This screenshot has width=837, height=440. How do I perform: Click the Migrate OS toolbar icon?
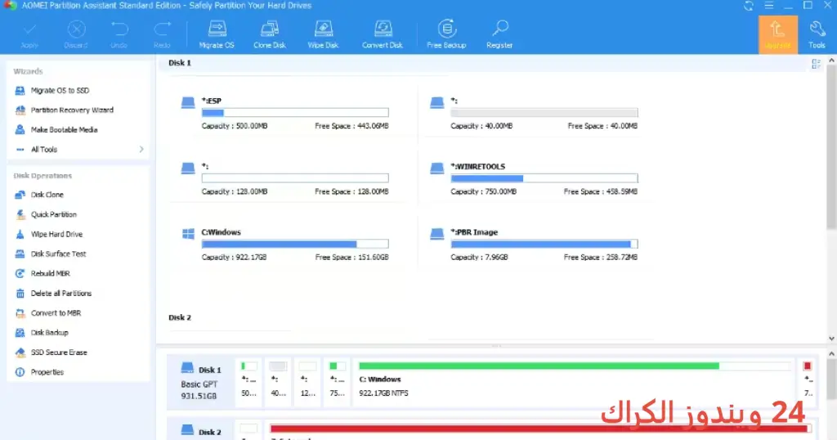[x=217, y=34]
